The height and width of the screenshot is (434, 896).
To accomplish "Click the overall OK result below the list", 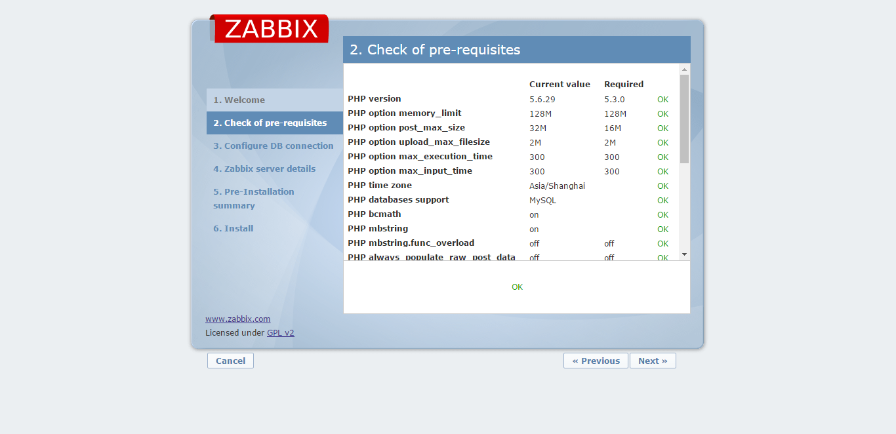I will pos(517,286).
